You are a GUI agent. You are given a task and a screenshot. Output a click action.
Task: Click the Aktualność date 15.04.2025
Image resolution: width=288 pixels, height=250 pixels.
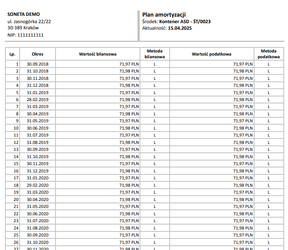click(x=180, y=28)
